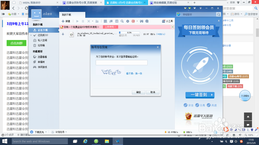Switch to grid view icon
The image size is (259, 145).
pyautogui.click(x=105, y=21)
